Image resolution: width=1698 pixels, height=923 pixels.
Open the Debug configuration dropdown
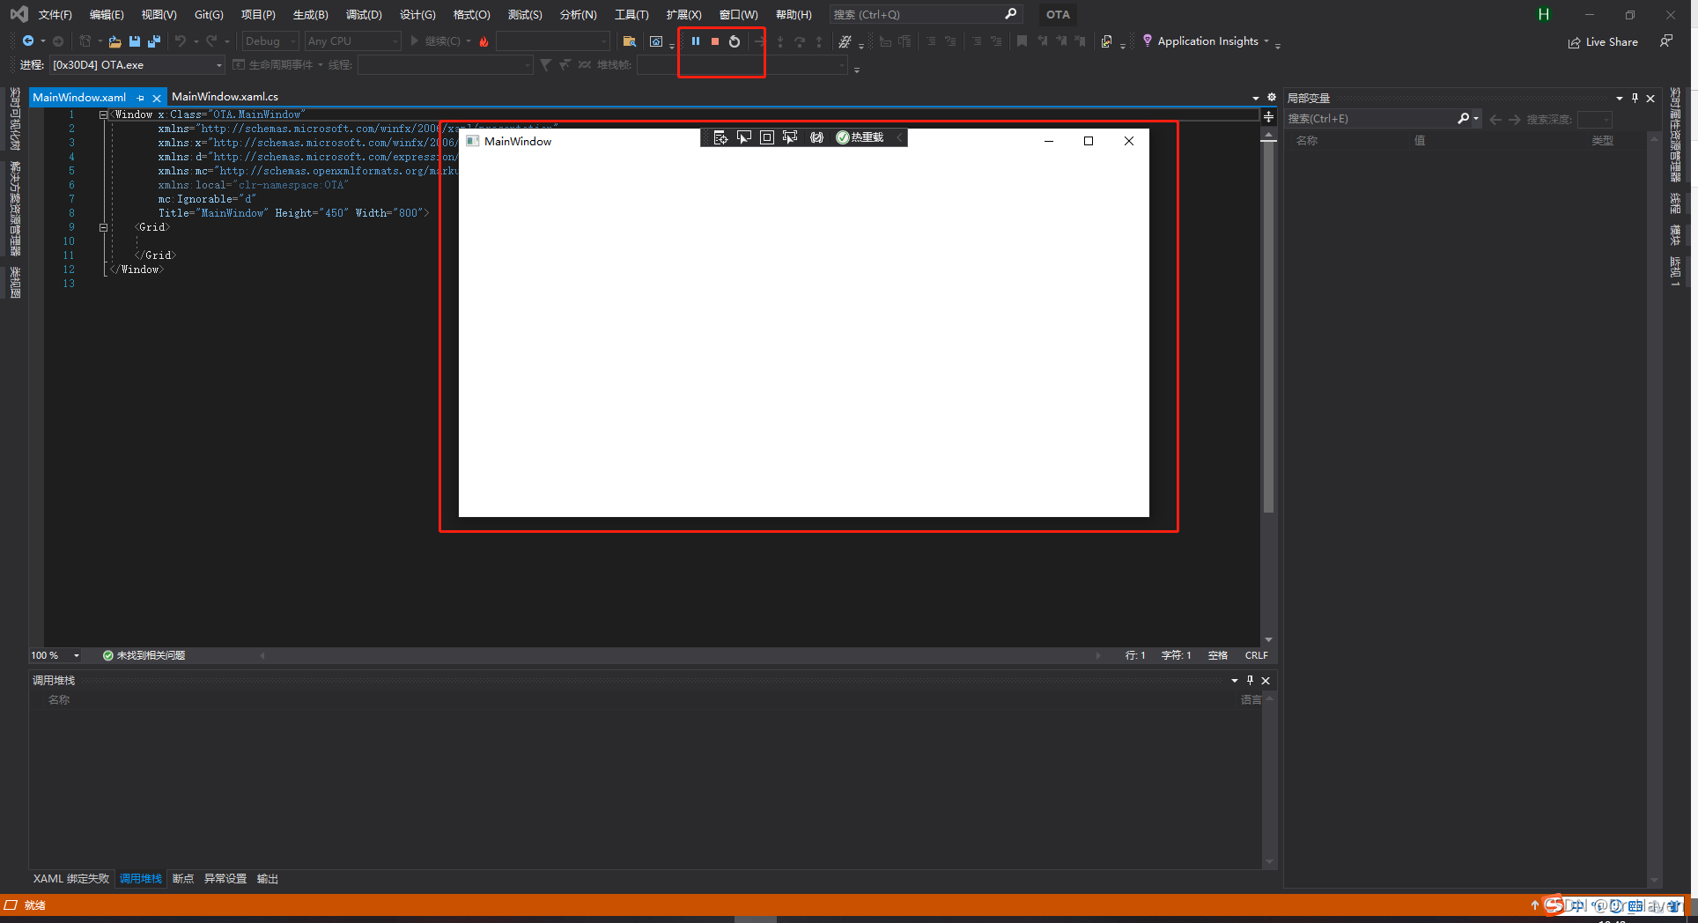270,41
